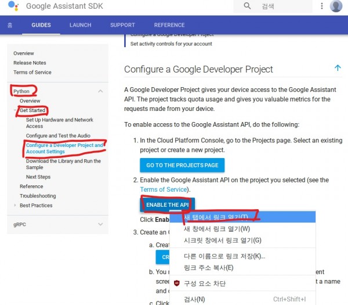348x305 pixels.
Task: Click the Google Assistant logo icon
Action: click(13, 6)
